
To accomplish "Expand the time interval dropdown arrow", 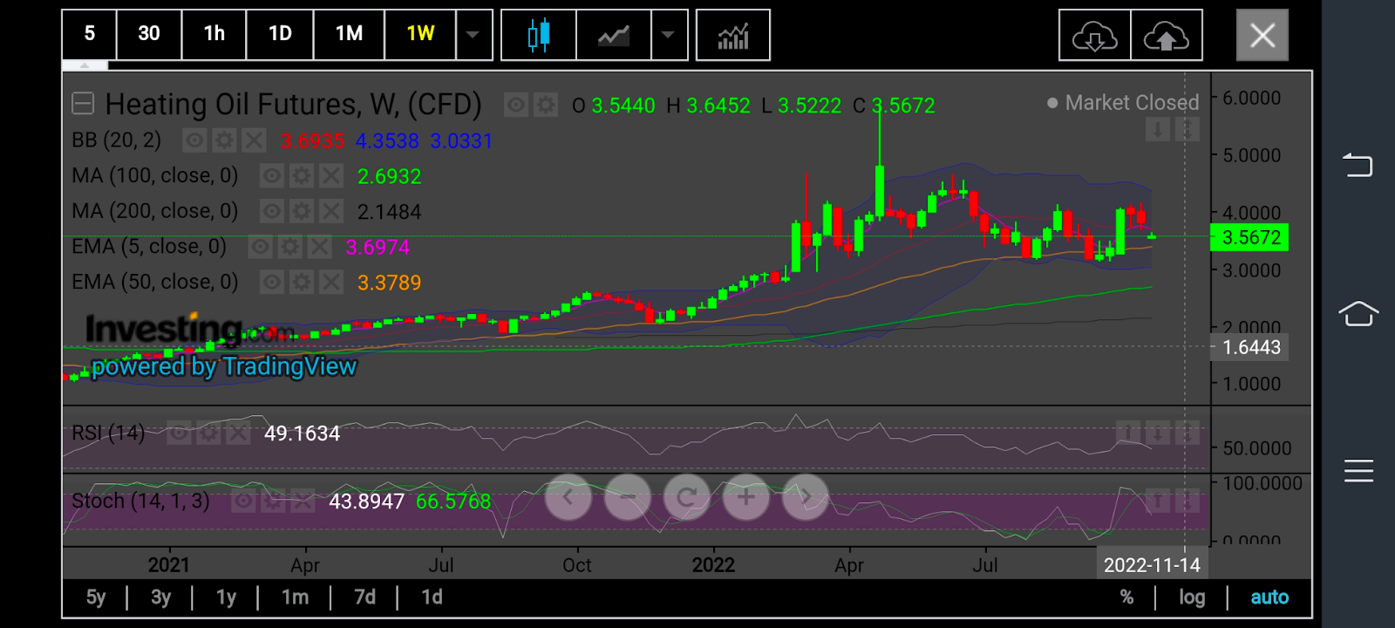I will 473,35.
